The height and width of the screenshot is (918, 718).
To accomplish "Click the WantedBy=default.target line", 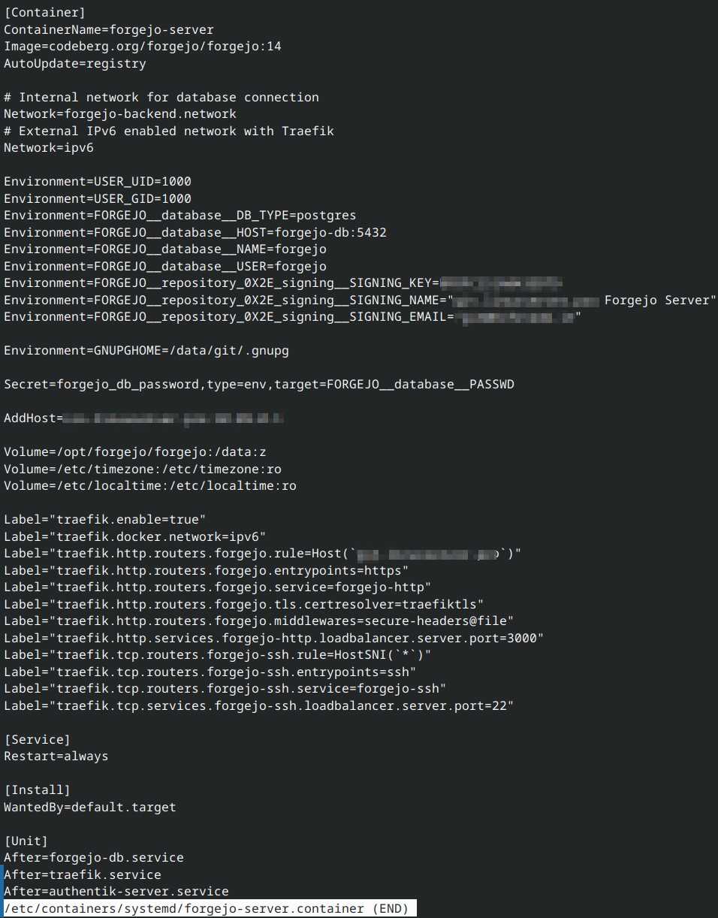I will point(90,808).
